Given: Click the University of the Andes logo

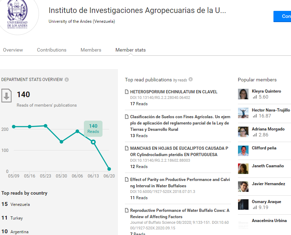Looking at the screenshot, I should click(18, 15).
